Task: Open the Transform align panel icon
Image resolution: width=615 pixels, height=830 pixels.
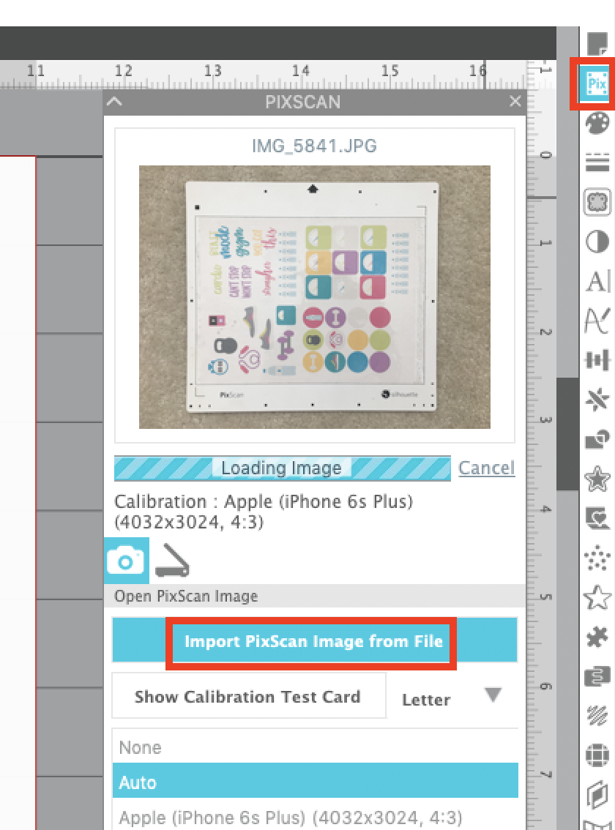Action: (597, 361)
